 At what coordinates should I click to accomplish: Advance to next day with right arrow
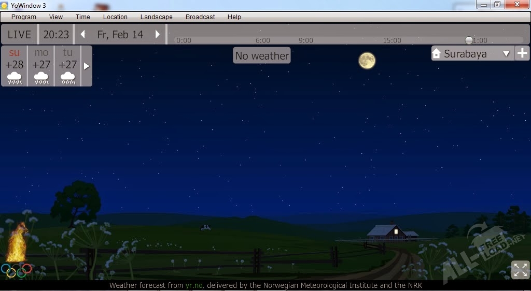[158, 35]
